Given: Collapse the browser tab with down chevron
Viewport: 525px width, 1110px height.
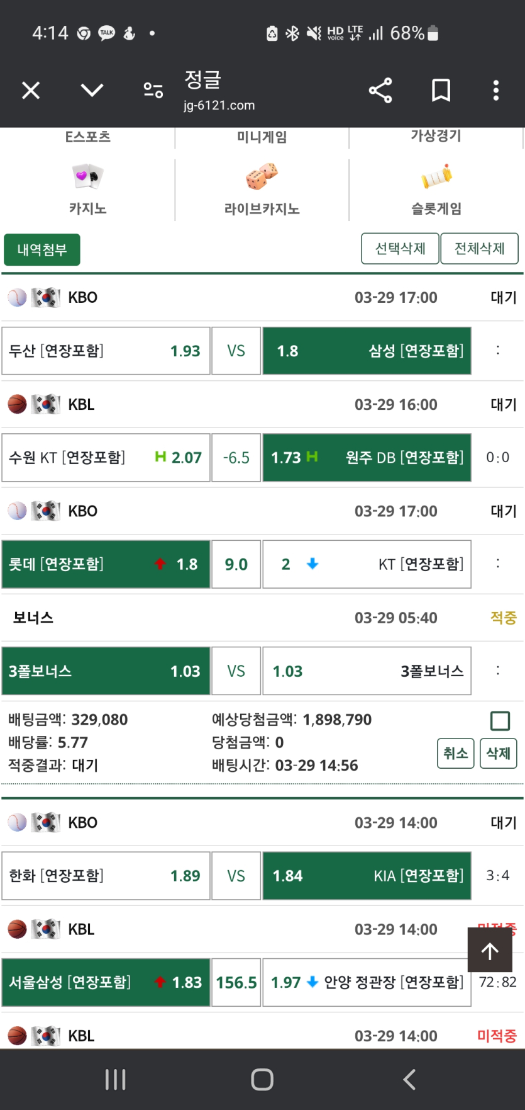Looking at the screenshot, I should tap(92, 91).
